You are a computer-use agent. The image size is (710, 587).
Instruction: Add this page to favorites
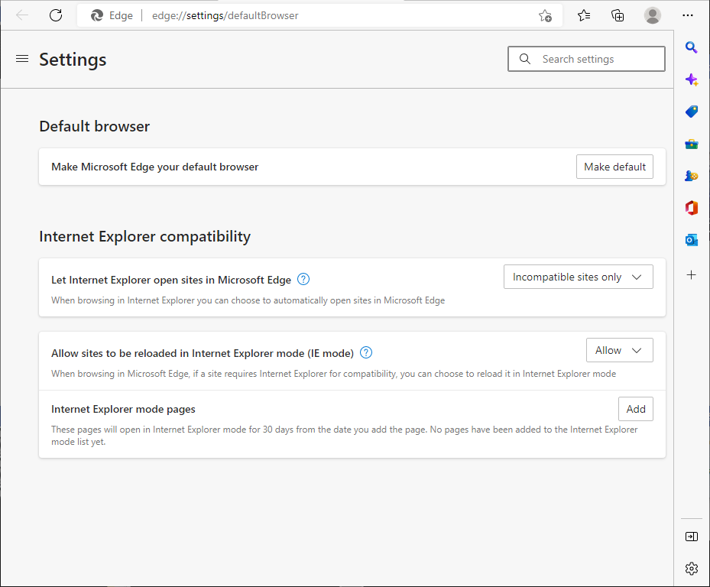(x=545, y=15)
